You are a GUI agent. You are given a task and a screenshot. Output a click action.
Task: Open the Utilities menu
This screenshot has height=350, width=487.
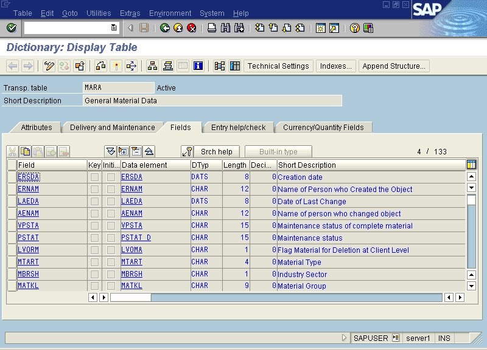(x=99, y=13)
